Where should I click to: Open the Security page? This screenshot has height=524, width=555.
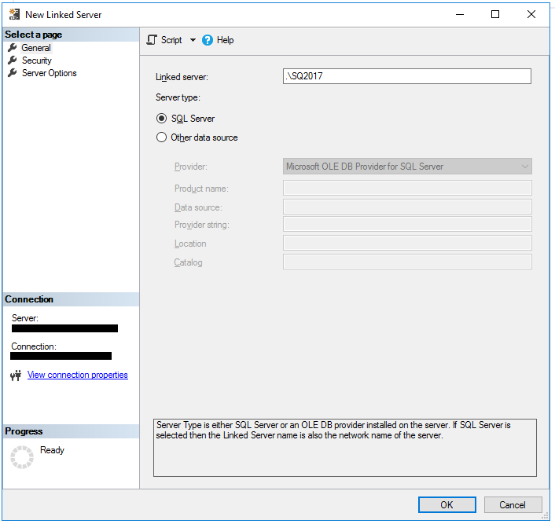click(x=37, y=60)
